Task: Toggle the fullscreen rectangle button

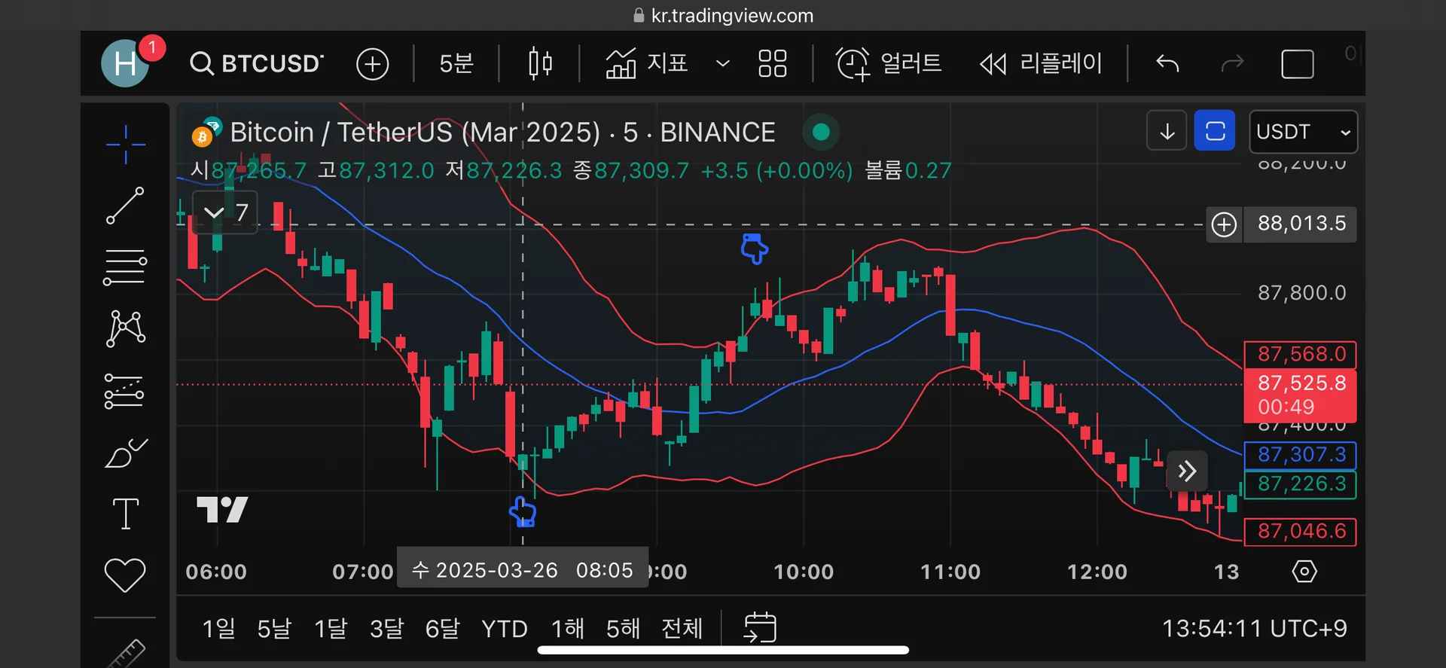Action: click(1297, 64)
